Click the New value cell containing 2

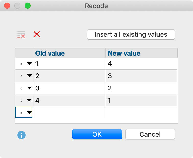141,88
